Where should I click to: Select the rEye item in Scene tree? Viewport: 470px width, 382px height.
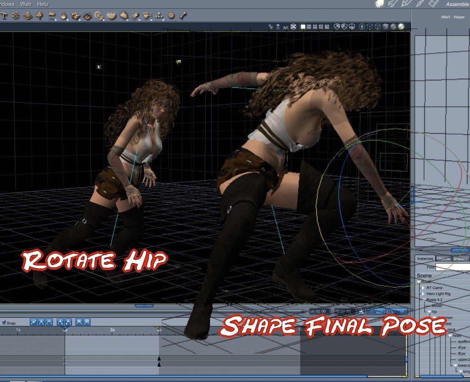click(x=462, y=348)
